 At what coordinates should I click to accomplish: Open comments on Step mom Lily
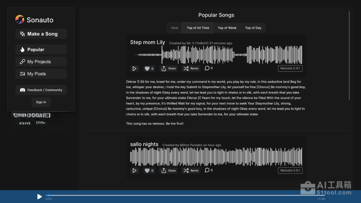[208, 69]
